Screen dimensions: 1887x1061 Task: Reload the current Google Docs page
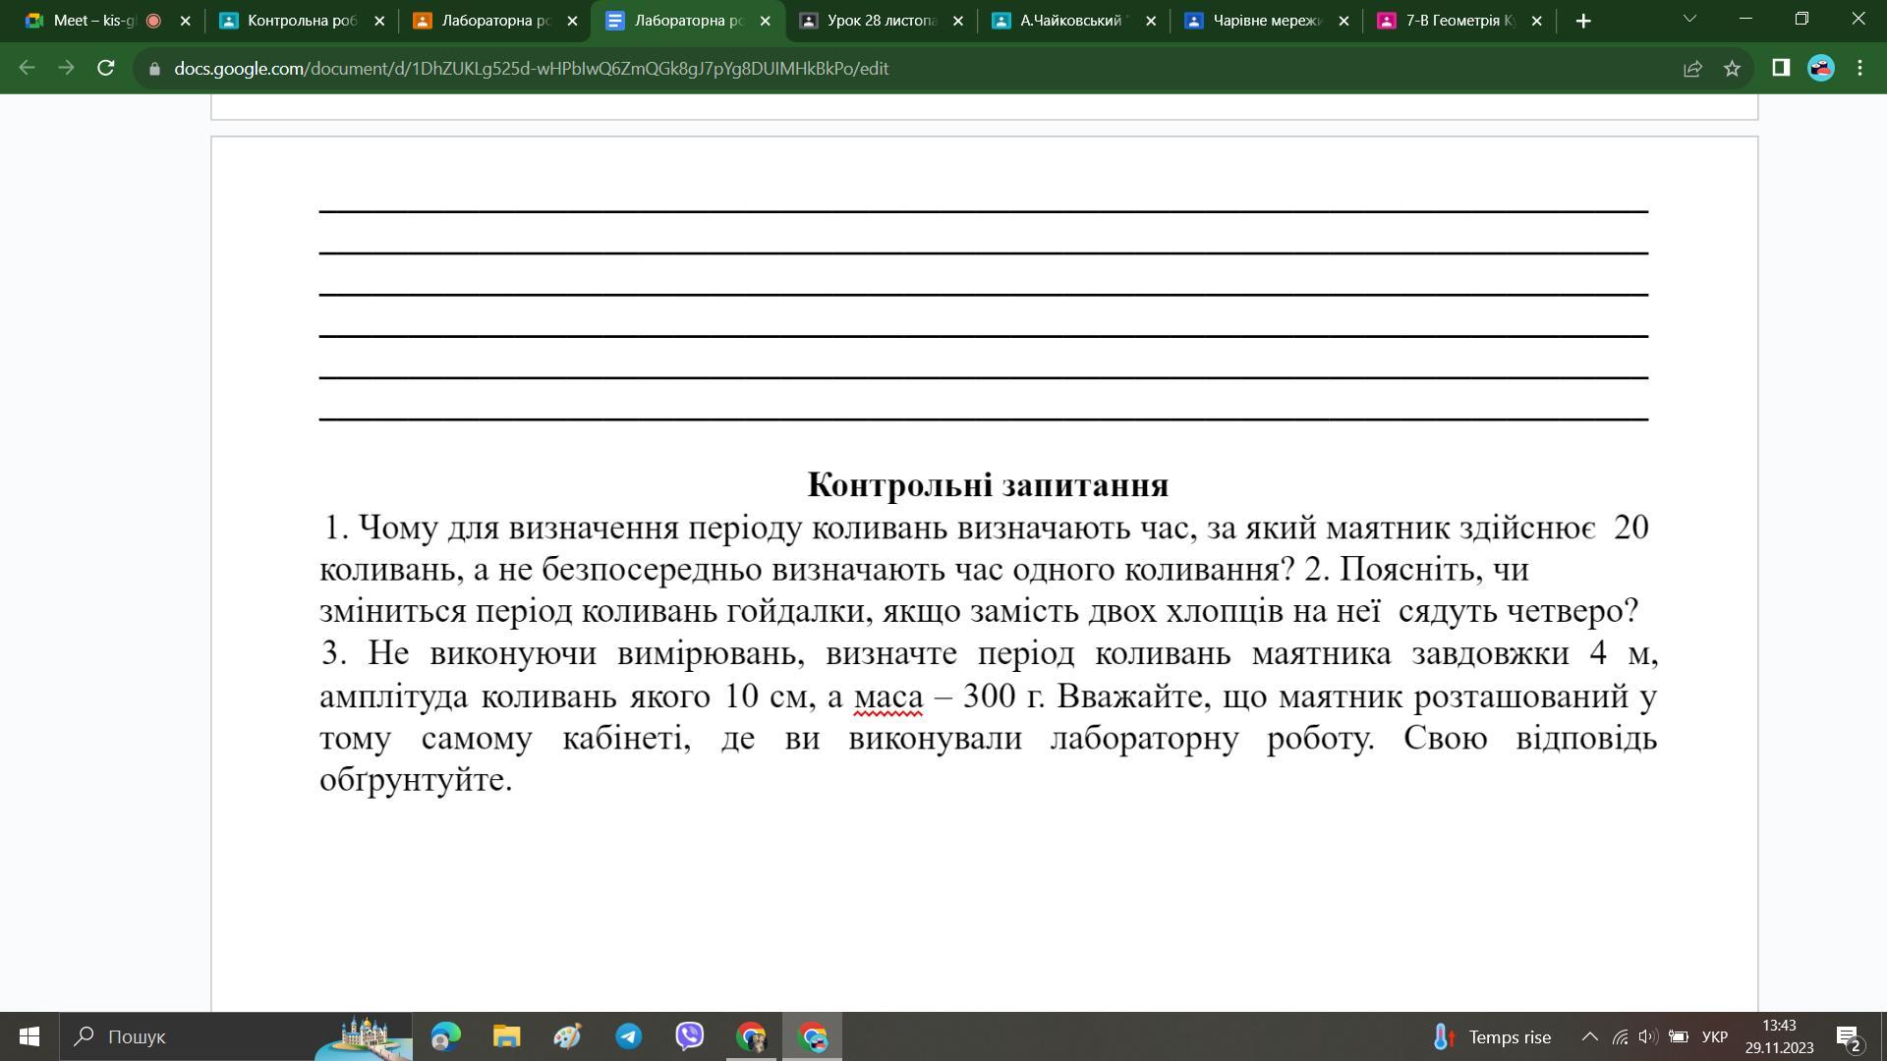click(x=106, y=68)
